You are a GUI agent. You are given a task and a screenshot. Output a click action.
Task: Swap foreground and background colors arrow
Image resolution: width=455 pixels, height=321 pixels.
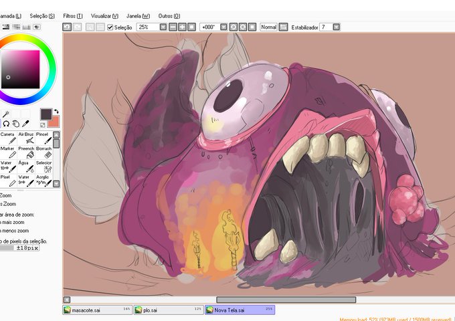coord(57,111)
